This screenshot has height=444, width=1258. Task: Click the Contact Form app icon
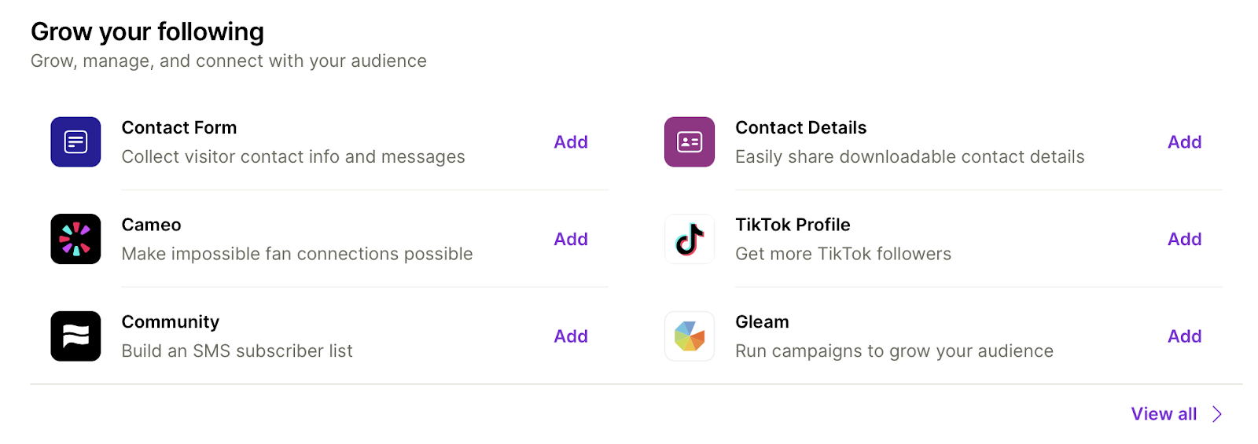pyautogui.click(x=75, y=142)
